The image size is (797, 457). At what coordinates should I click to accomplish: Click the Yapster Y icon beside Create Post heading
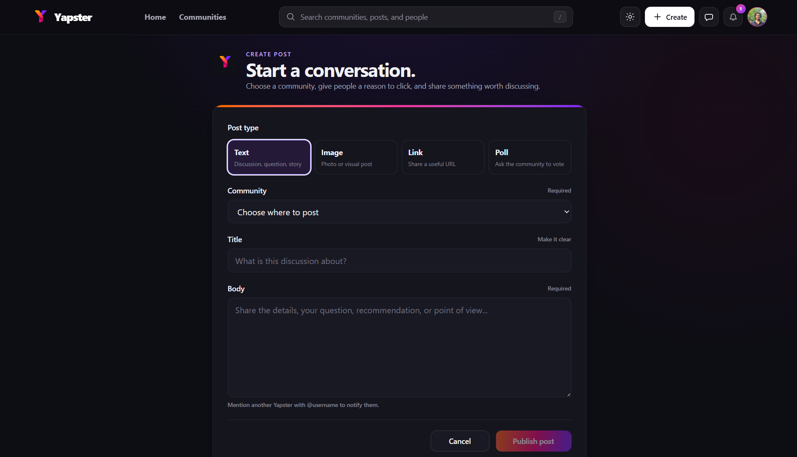225,62
